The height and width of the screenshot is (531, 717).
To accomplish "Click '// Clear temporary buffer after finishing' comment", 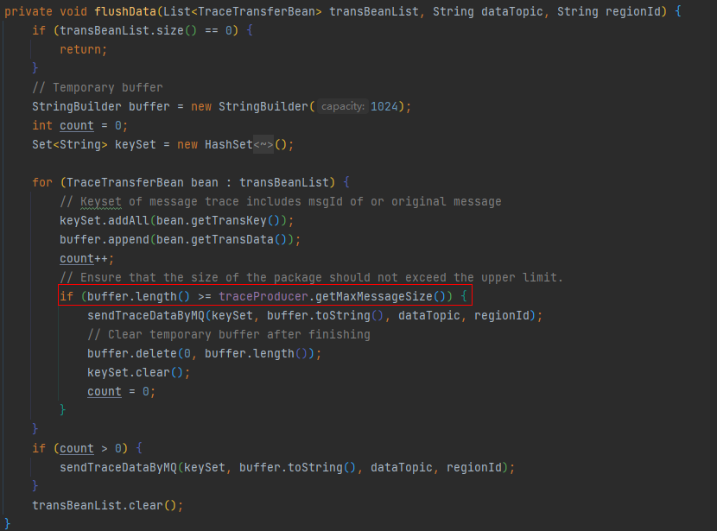I will tap(229, 334).
